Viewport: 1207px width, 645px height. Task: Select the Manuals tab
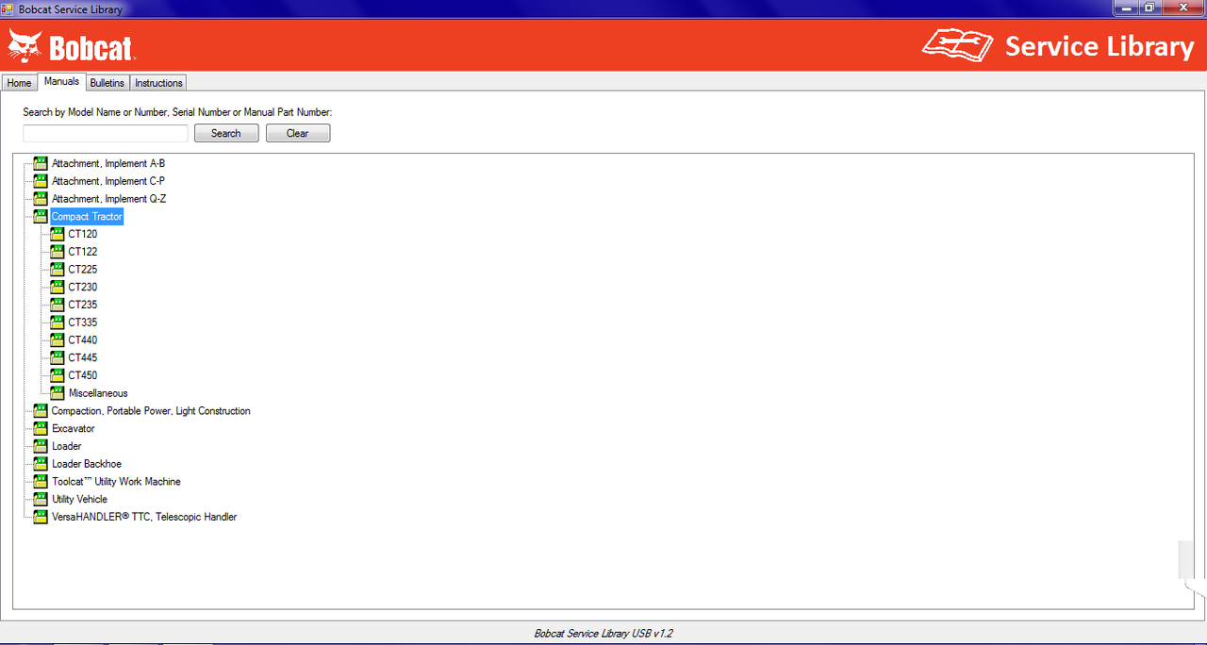tap(61, 82)
